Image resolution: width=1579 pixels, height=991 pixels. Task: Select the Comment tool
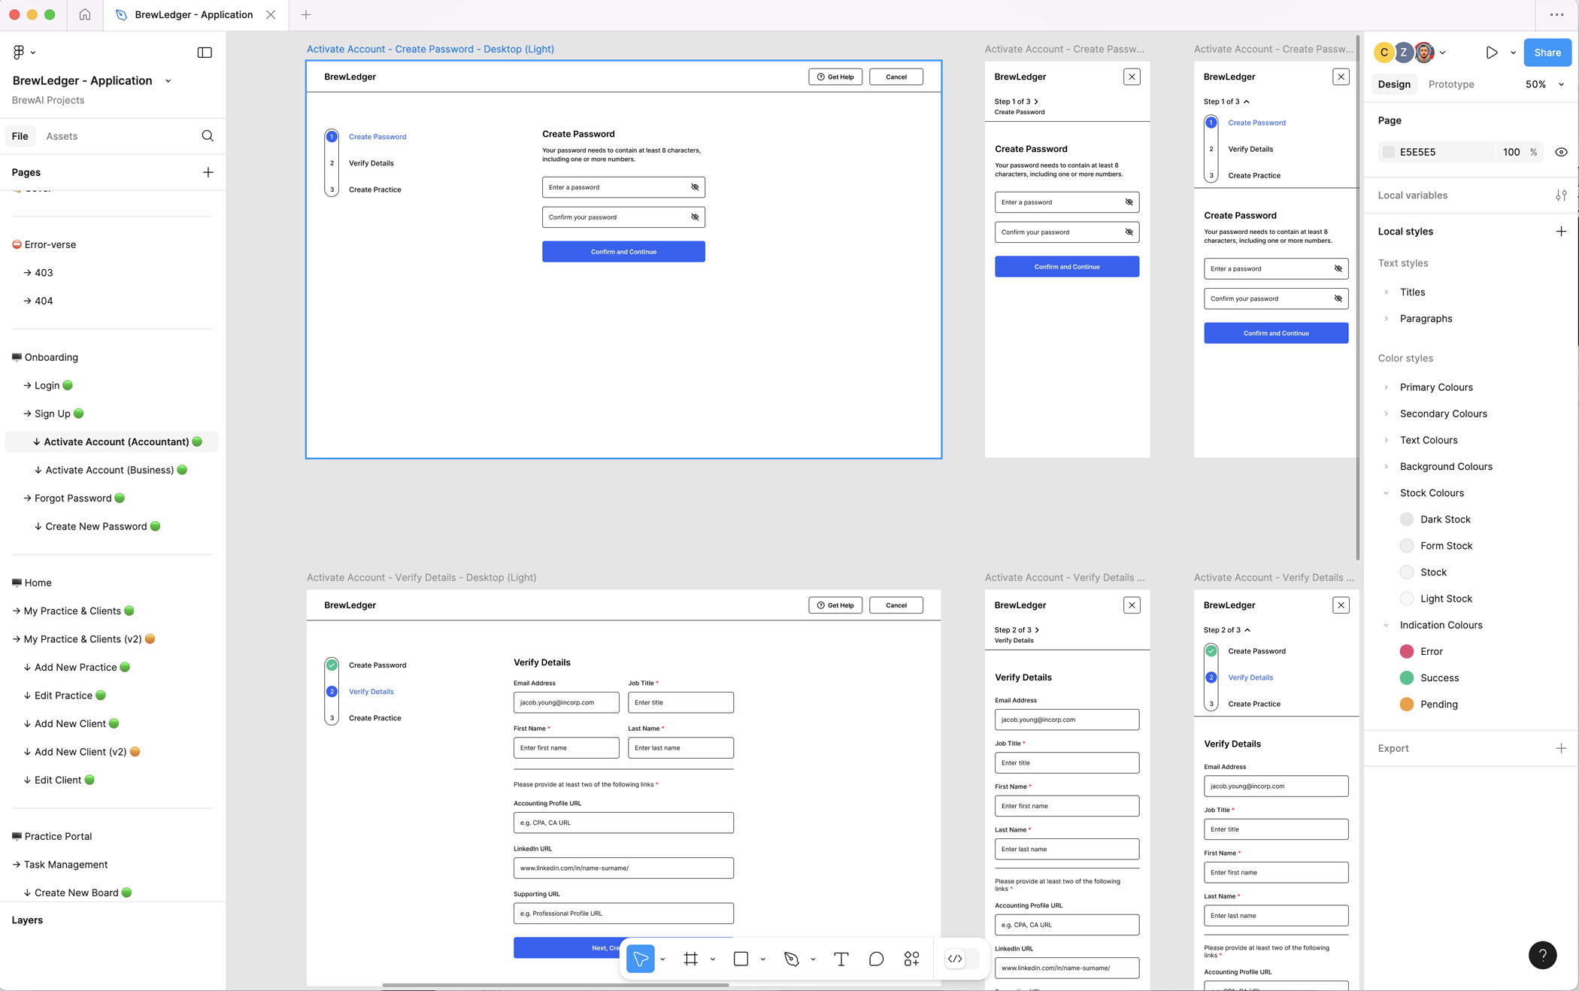(x=876, y=959)
